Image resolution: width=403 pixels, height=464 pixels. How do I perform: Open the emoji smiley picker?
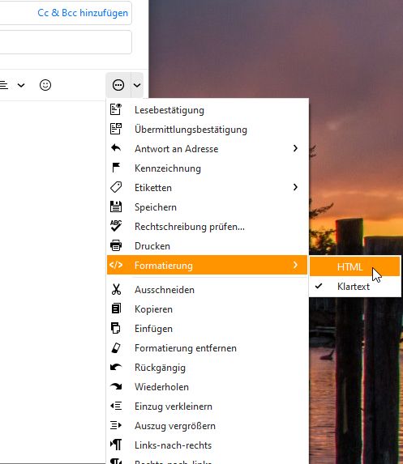45,85
